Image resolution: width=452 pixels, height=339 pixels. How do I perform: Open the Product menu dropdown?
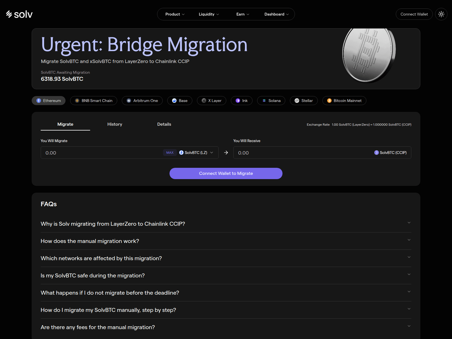175,14
